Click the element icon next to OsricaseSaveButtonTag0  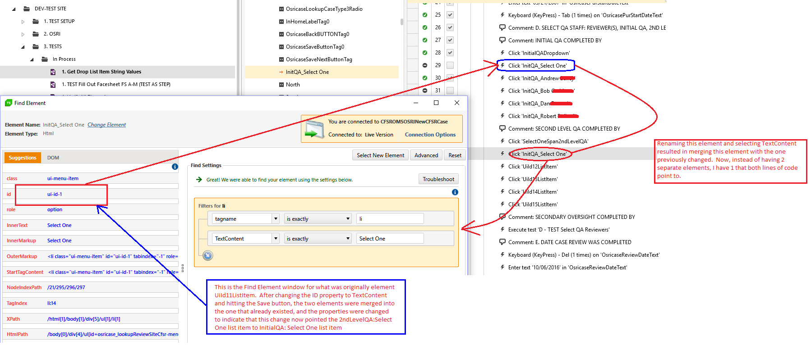coord(281,47)
